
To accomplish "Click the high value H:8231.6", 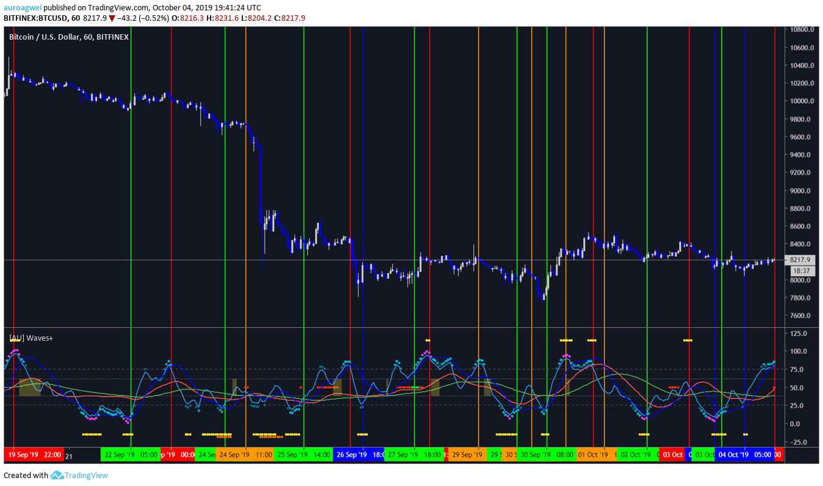I will click(223, 18).
